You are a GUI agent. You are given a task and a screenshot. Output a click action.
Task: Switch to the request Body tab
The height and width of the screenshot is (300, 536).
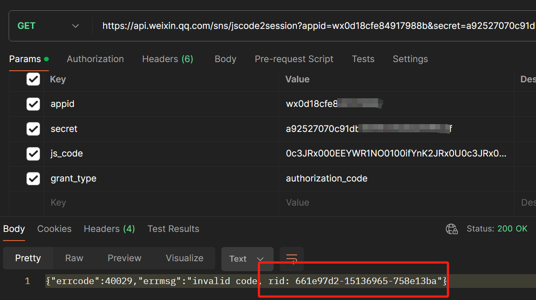pos(225,59)
